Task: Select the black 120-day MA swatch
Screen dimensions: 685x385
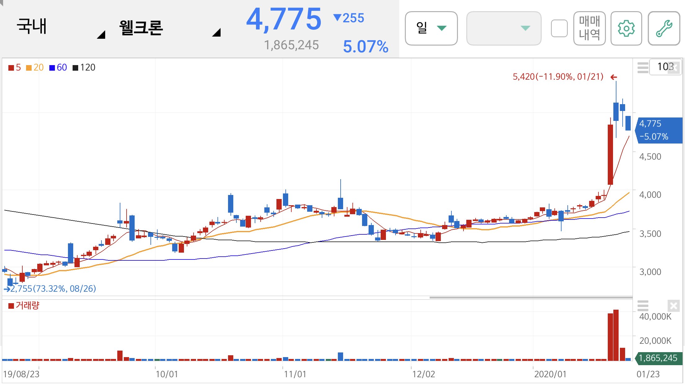Action: pyautogui.click(x=75, y=68)
